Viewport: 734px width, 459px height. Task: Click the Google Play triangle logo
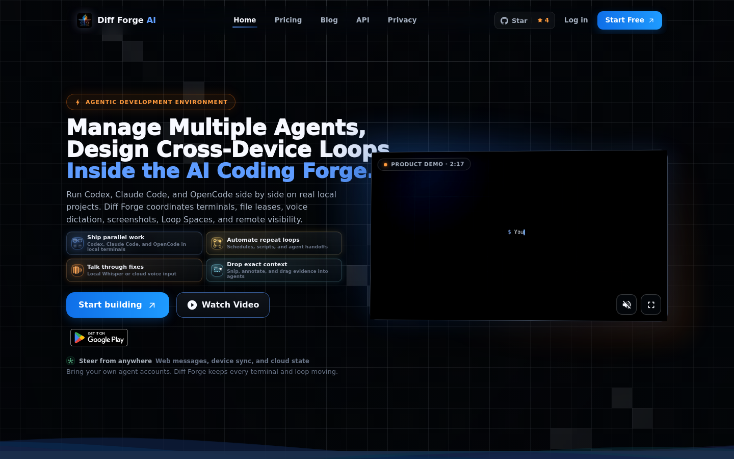coord(80,338)
